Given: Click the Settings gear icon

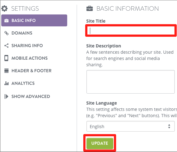Looking at the screenshot, I should [x=4, y=8].
